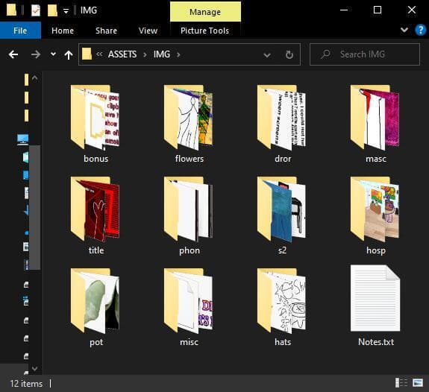
Task: Switch to details view in status bar
Action: [x=401, y=383]
